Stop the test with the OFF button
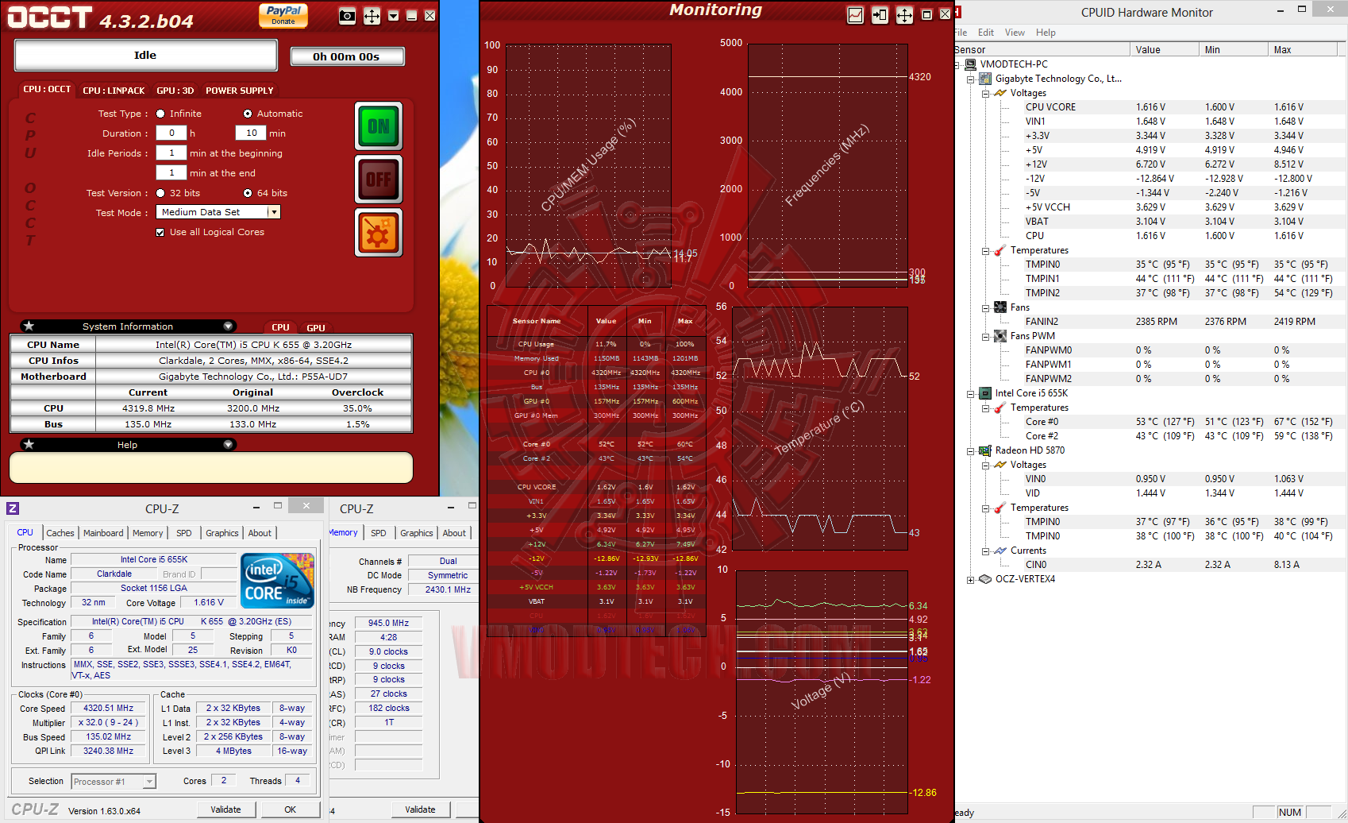 [x=379, y=180]
